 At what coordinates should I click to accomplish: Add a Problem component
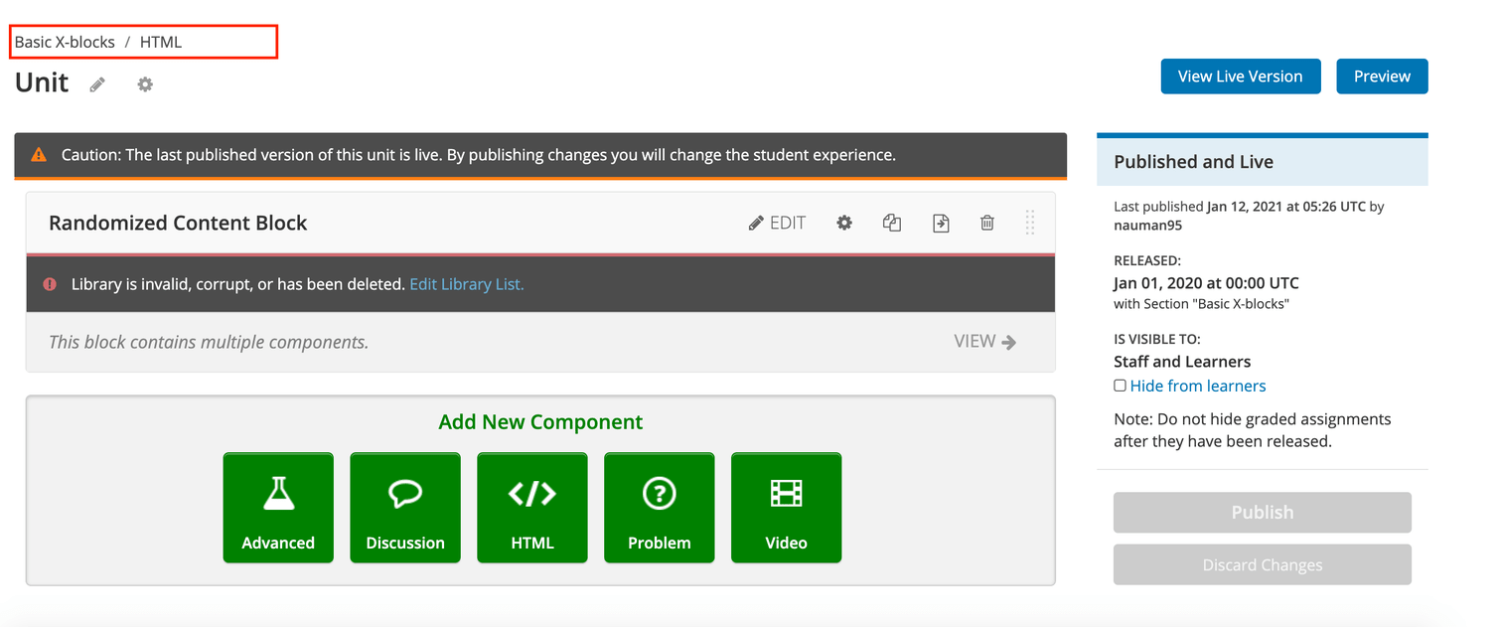660,508
